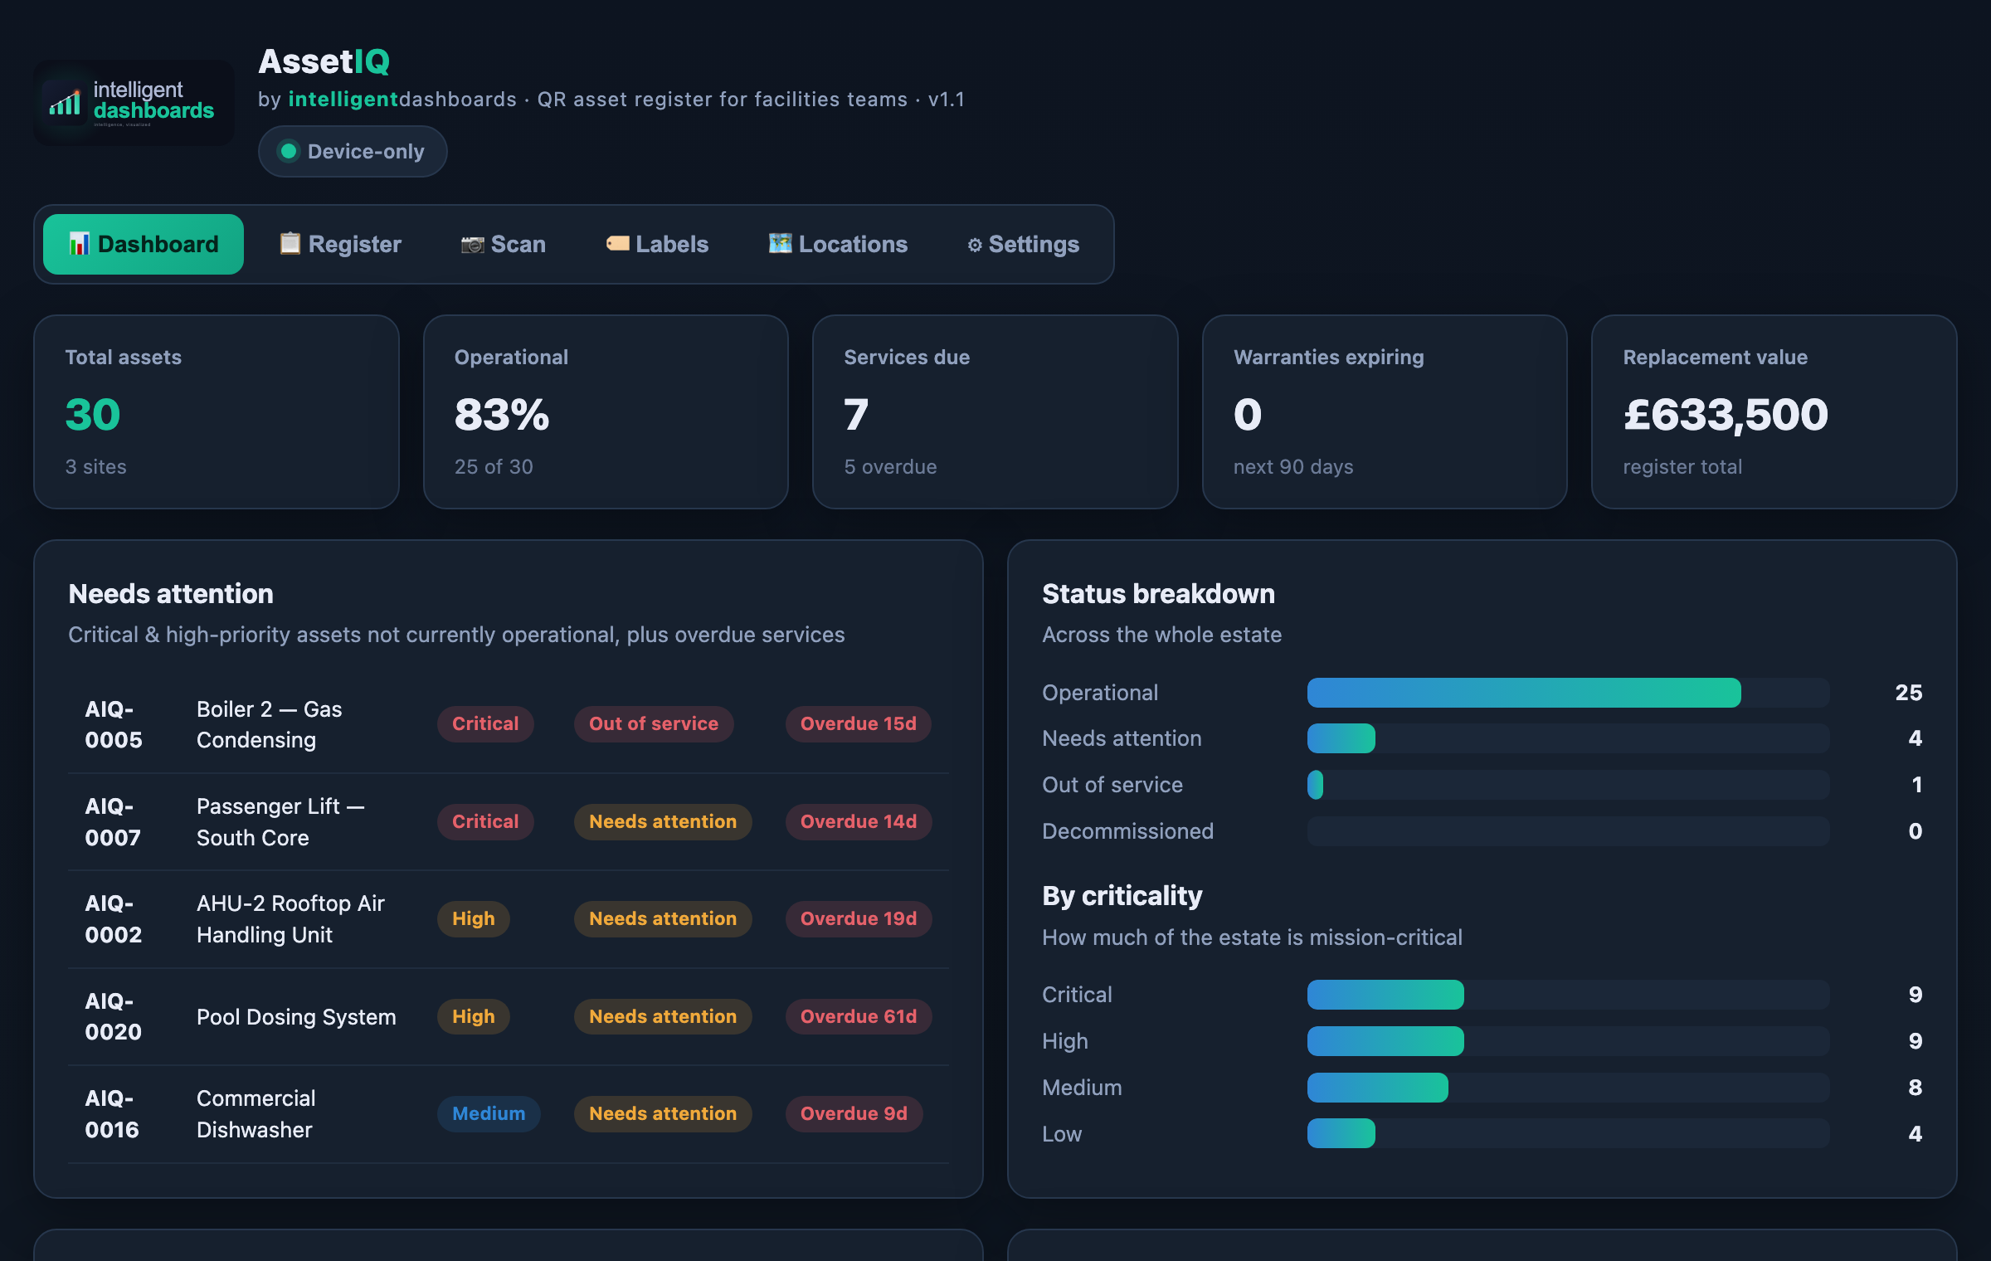Image resolution: width=1991 pixels, height=1261 pixels.
Task: Click the green Device-only status dot
Action: 289,151
